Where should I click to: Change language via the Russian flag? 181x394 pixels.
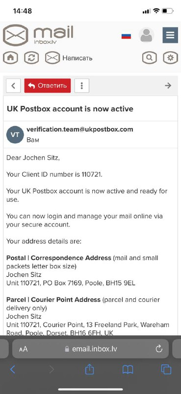(x=126, y=36)
